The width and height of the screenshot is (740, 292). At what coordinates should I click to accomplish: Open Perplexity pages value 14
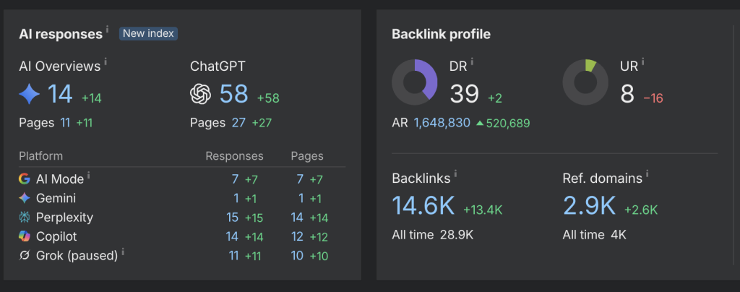pos(297,218)
